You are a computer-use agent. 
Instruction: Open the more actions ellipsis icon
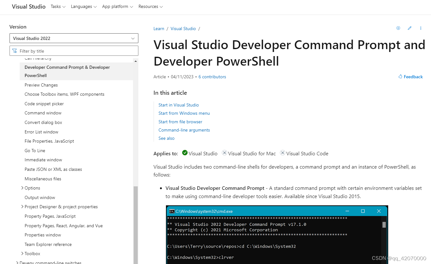[x=421, y=28]
